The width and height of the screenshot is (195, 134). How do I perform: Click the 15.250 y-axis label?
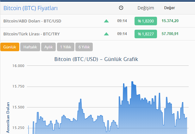(x=18, y=128)
